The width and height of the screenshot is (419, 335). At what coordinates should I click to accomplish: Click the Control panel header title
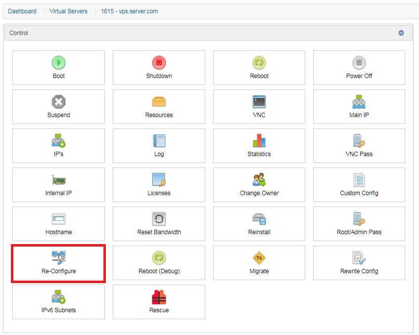pyautogui.click(x=19, y=33)
